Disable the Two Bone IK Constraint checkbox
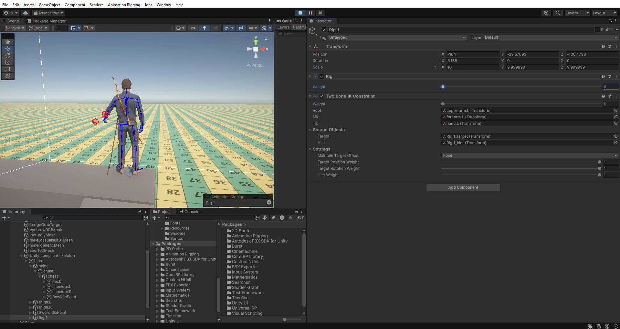The height and width of the screenshot is (329, 620). click(322, 96)
